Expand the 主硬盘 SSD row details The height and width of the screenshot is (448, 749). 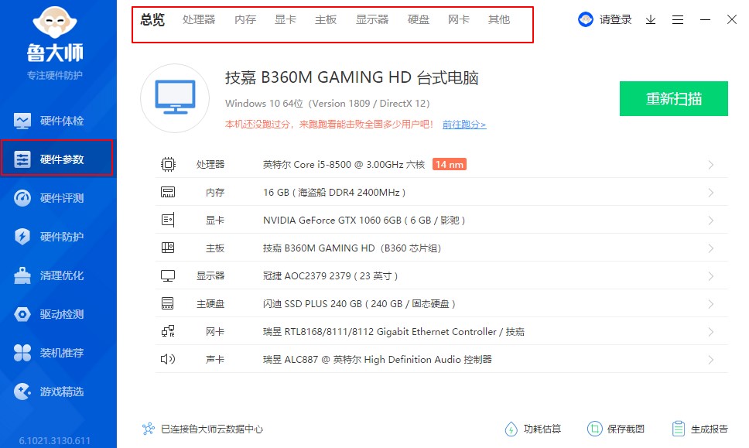tap(711, 303)
